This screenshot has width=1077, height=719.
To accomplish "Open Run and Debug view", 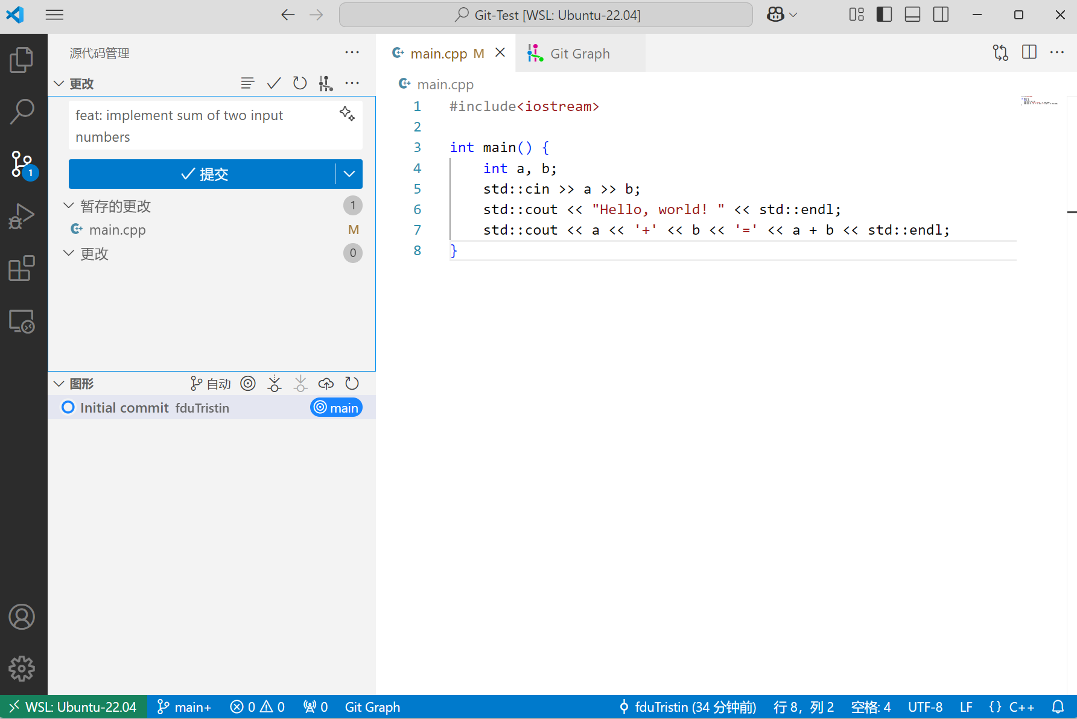I will click(x=22, y=216).
